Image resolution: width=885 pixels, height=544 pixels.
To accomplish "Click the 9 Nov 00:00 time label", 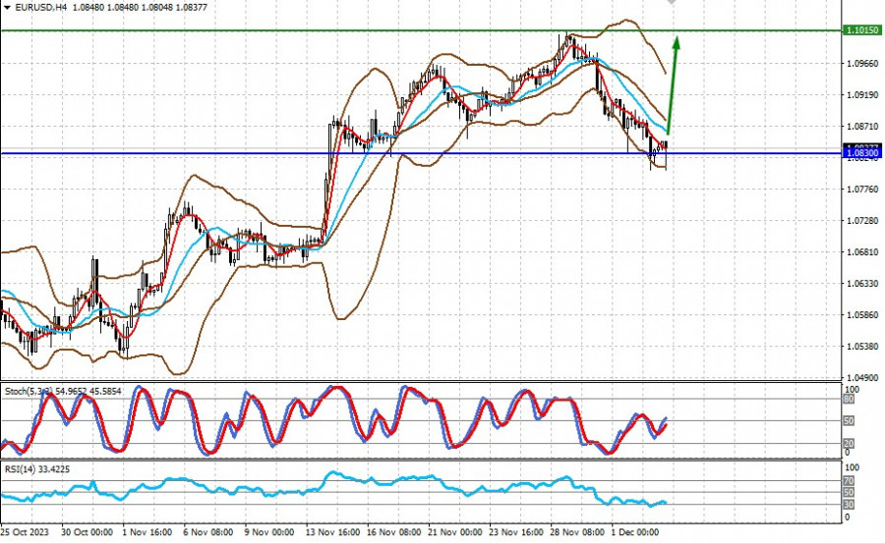I will pyautogui.click(x=269, y=532).
